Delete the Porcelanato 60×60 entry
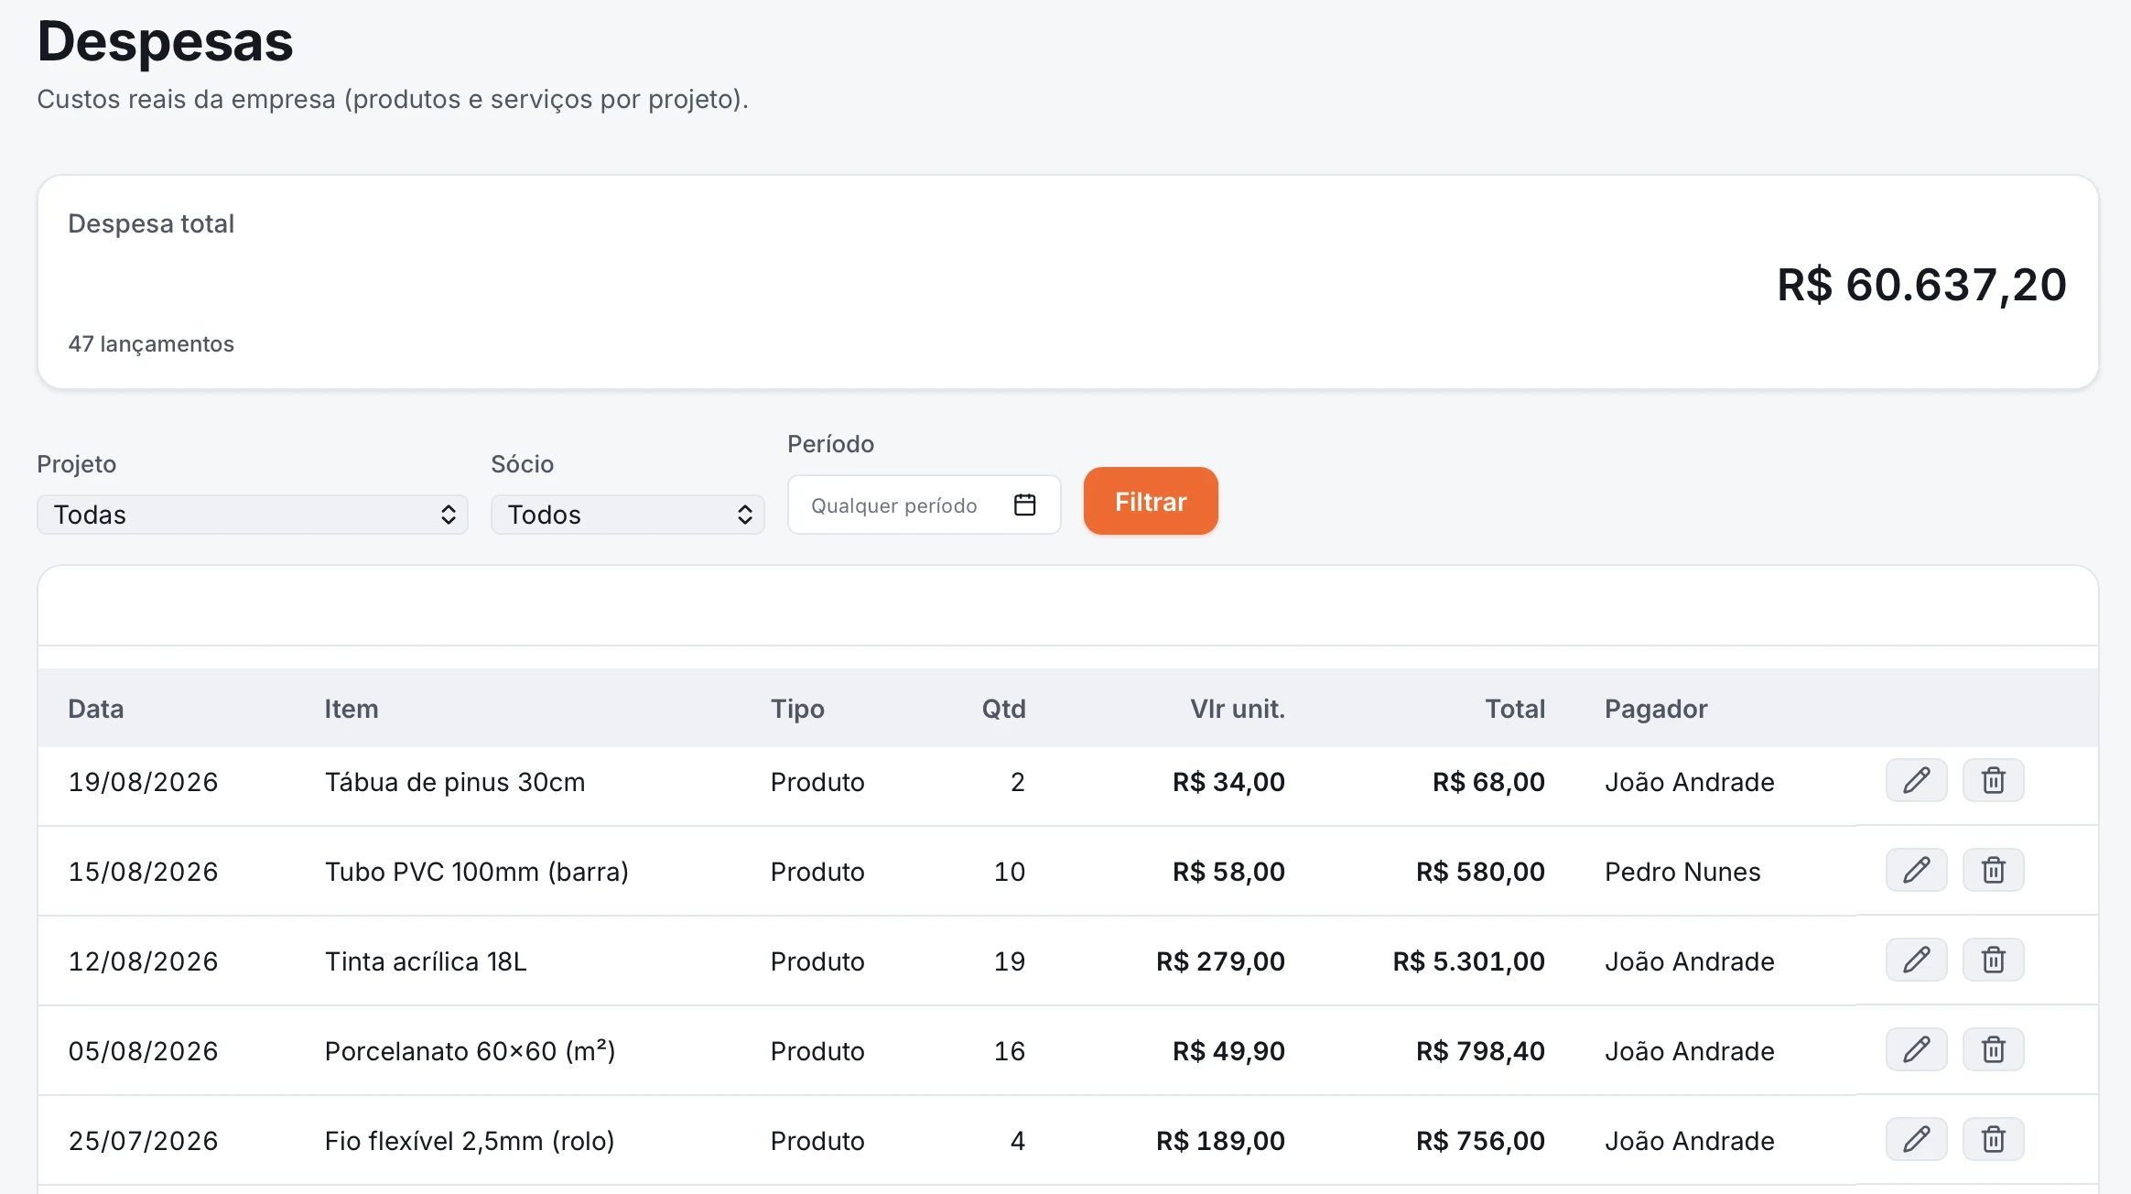2131x1194 pixels. click(x=1993, y=1050)
